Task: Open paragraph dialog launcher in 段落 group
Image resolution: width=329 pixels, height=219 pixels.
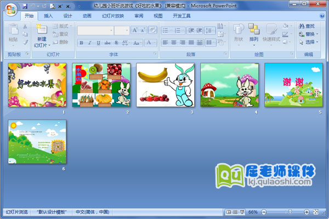Action: (225, 54)
